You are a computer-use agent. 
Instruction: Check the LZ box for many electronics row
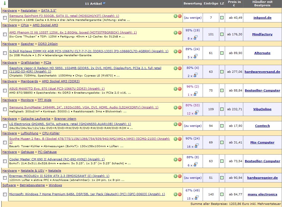222,194
